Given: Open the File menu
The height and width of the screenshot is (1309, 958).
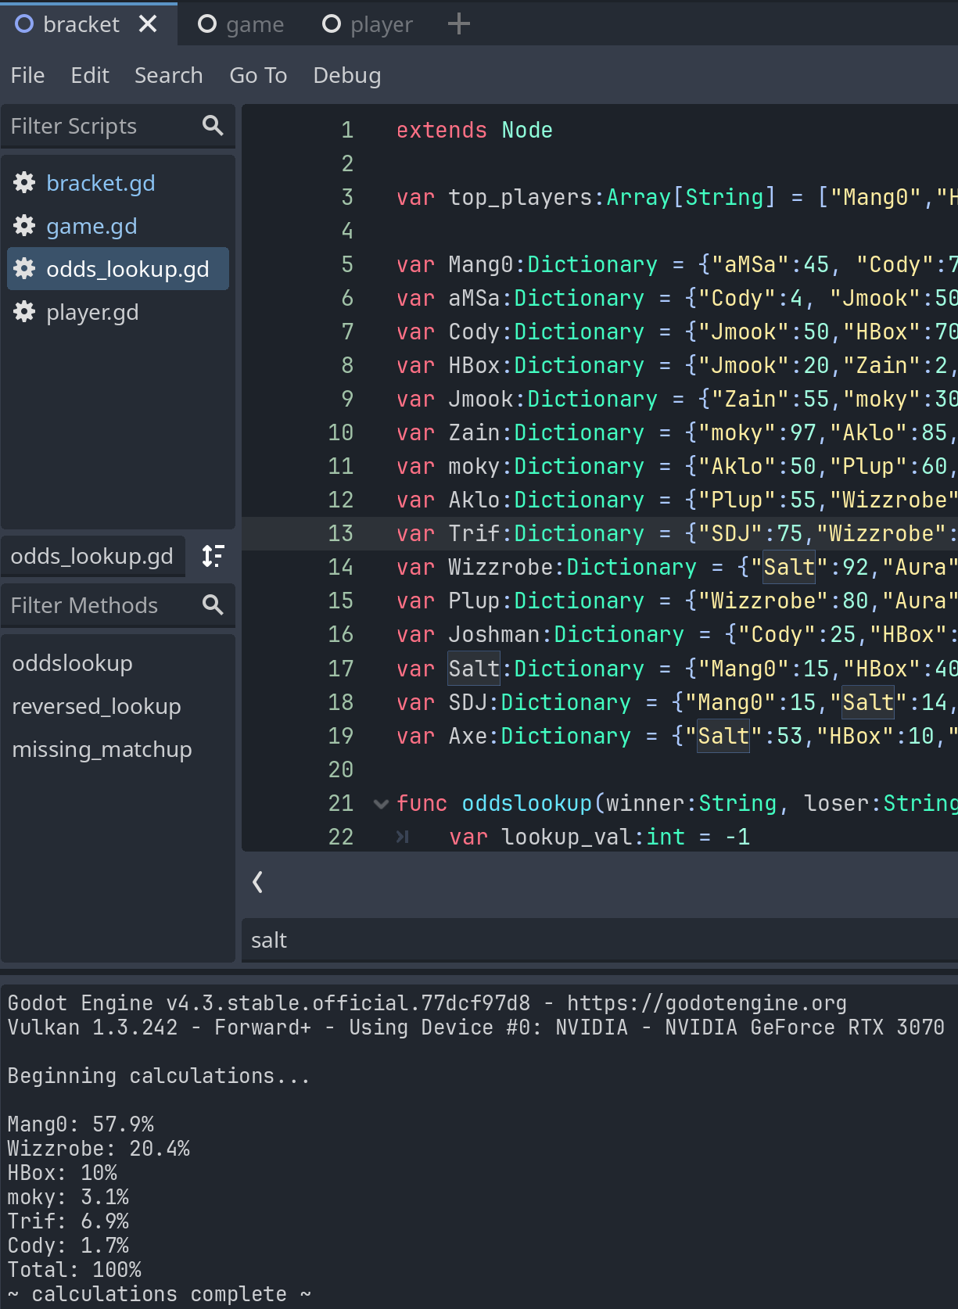Looking at the screenshot, I should point(27,76).
